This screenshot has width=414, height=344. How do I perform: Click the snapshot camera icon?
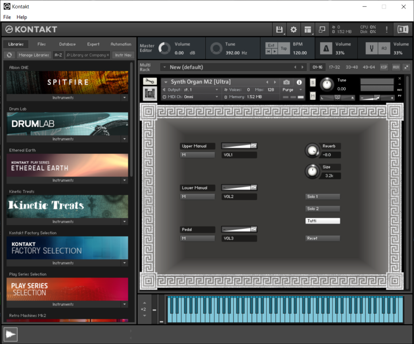point(287,82)
